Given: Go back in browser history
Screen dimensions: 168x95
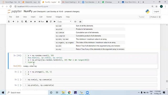Looking at the screenshot, I should tap(3, 6).
